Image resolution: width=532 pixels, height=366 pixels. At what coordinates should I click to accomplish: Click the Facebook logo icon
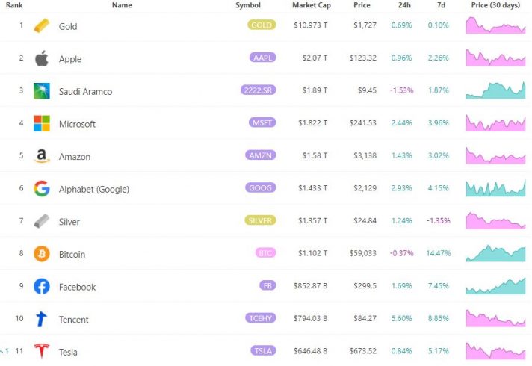coord(42,286)
